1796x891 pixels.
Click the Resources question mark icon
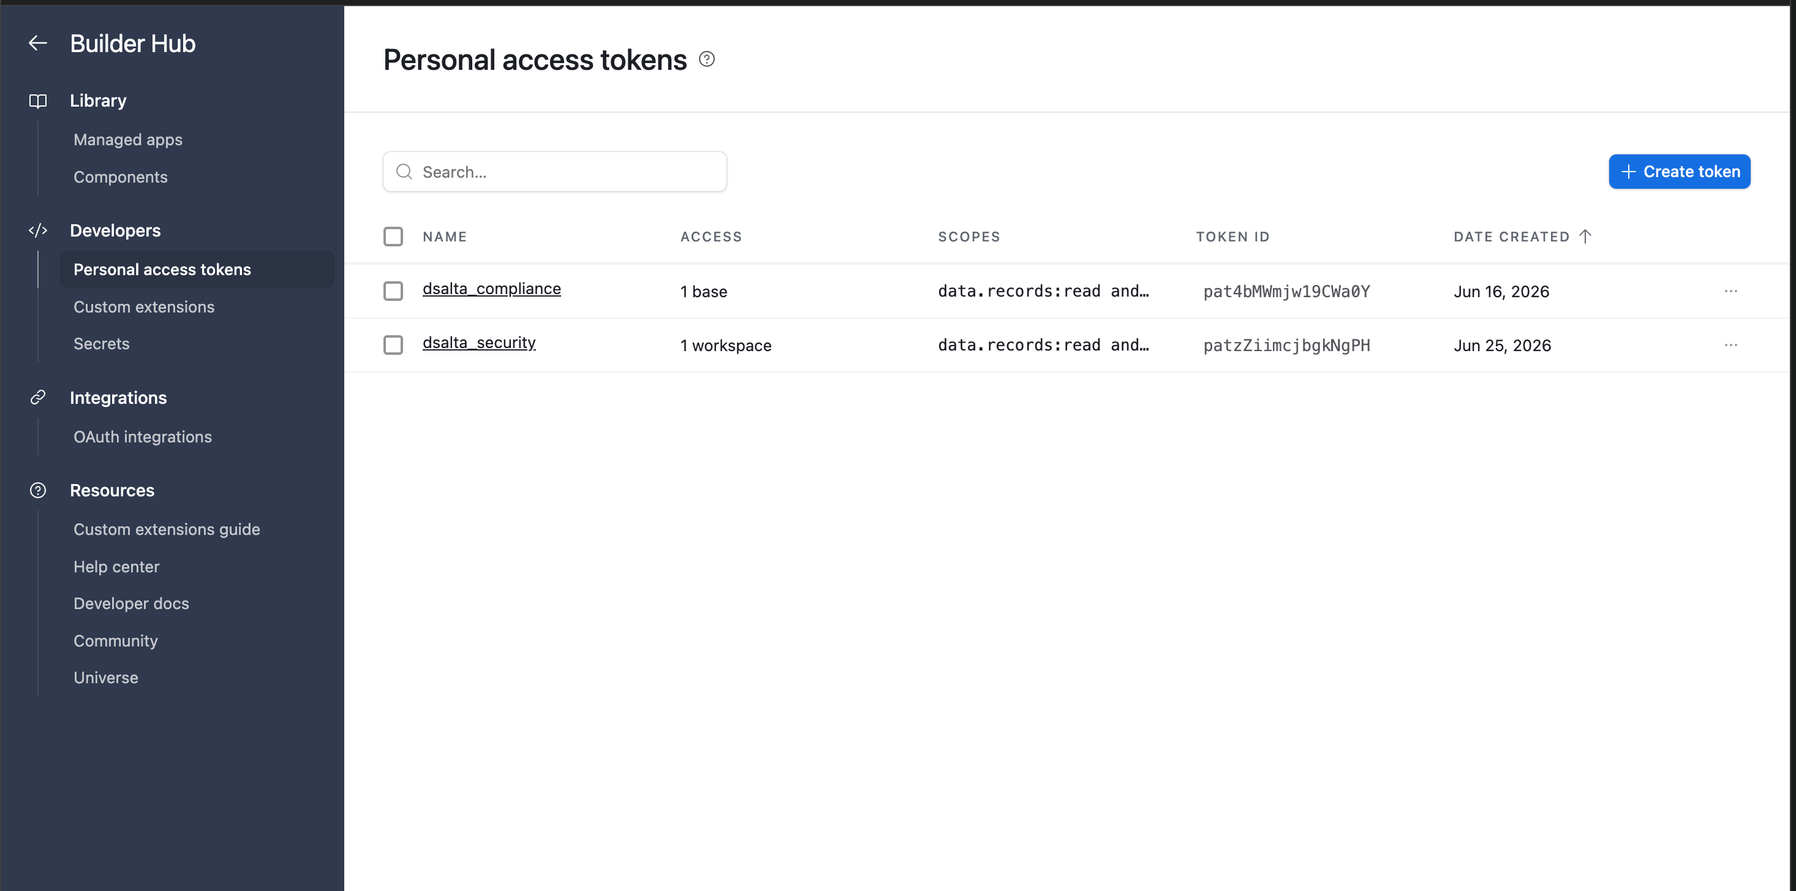(37, 490)
